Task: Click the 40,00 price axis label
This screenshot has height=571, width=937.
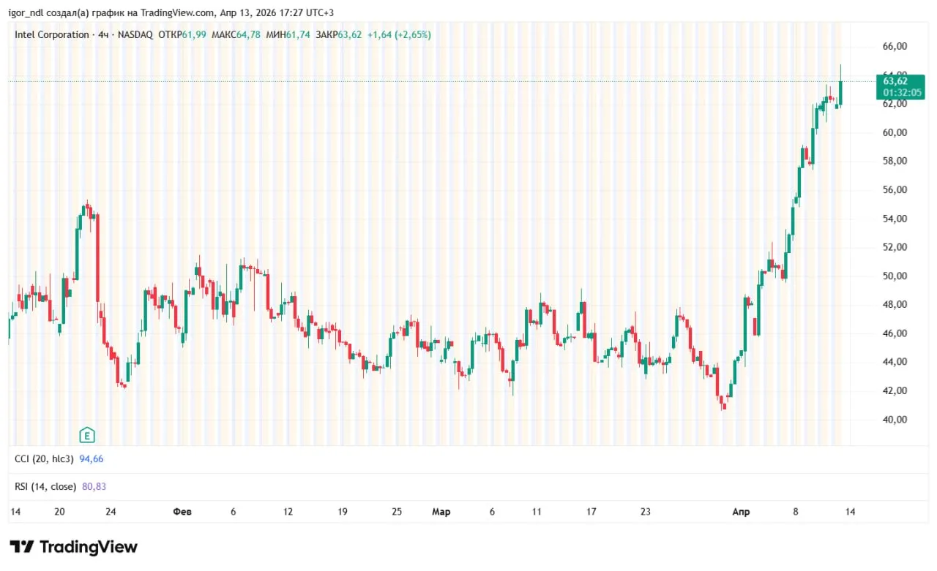Action: 895,420
